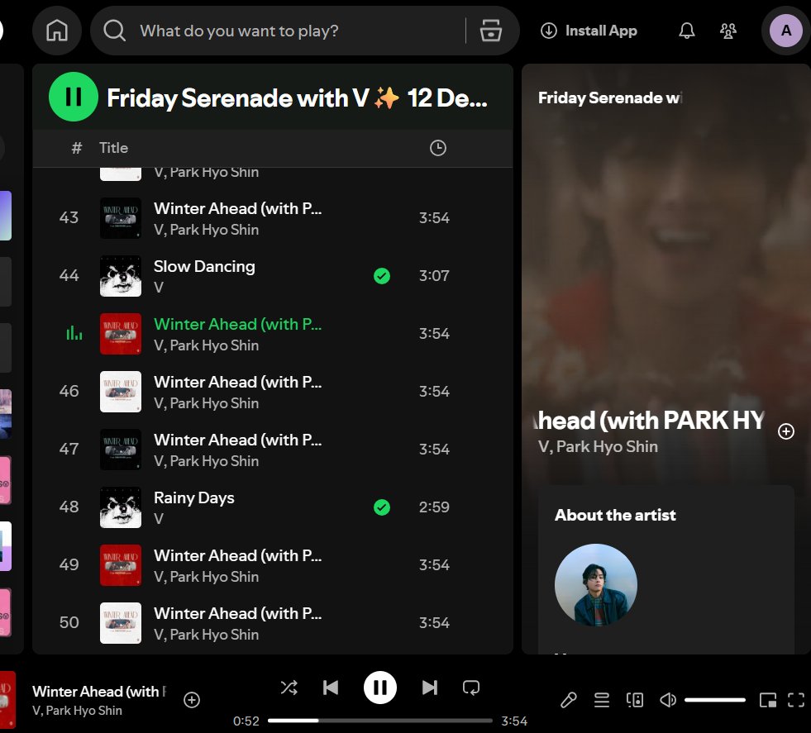Go to Home with the house icon
Viewport: 811px width, 733px height.
tap(56, 30)
